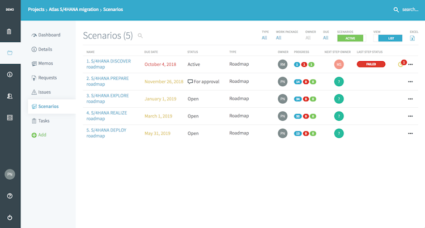Click the magnifier icon next to Scenarios (5)
This screenshot has height=228, width=425.
140,36
